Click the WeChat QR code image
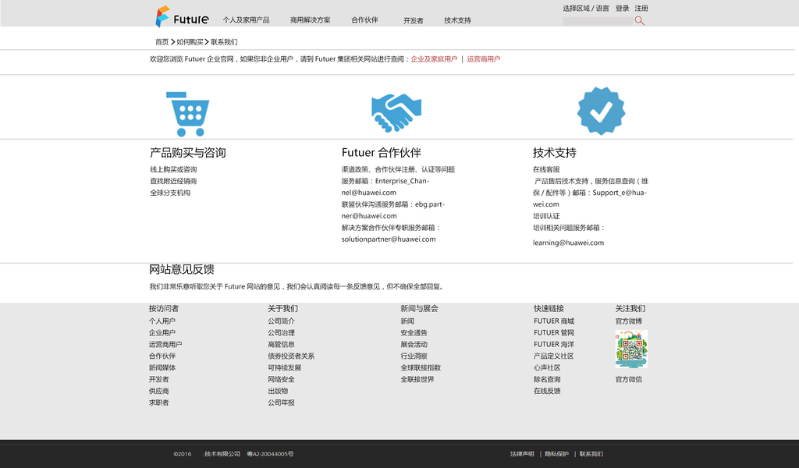Image resolution: width=799 pixels, height=468 pixels. point(631,349)
